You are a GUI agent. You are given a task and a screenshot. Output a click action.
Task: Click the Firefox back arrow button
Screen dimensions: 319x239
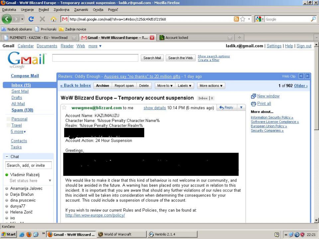tap(7, 19)
